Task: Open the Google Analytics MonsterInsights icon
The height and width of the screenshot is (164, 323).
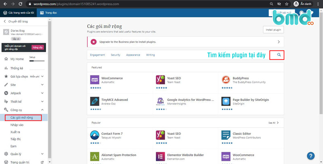Action: 160,101
